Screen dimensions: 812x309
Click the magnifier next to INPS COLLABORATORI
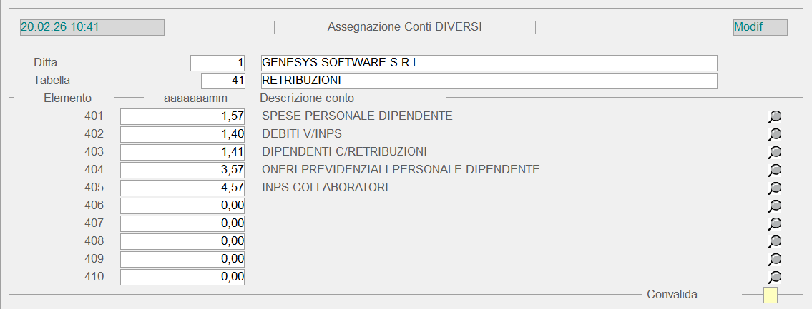(x=774, y=188)
